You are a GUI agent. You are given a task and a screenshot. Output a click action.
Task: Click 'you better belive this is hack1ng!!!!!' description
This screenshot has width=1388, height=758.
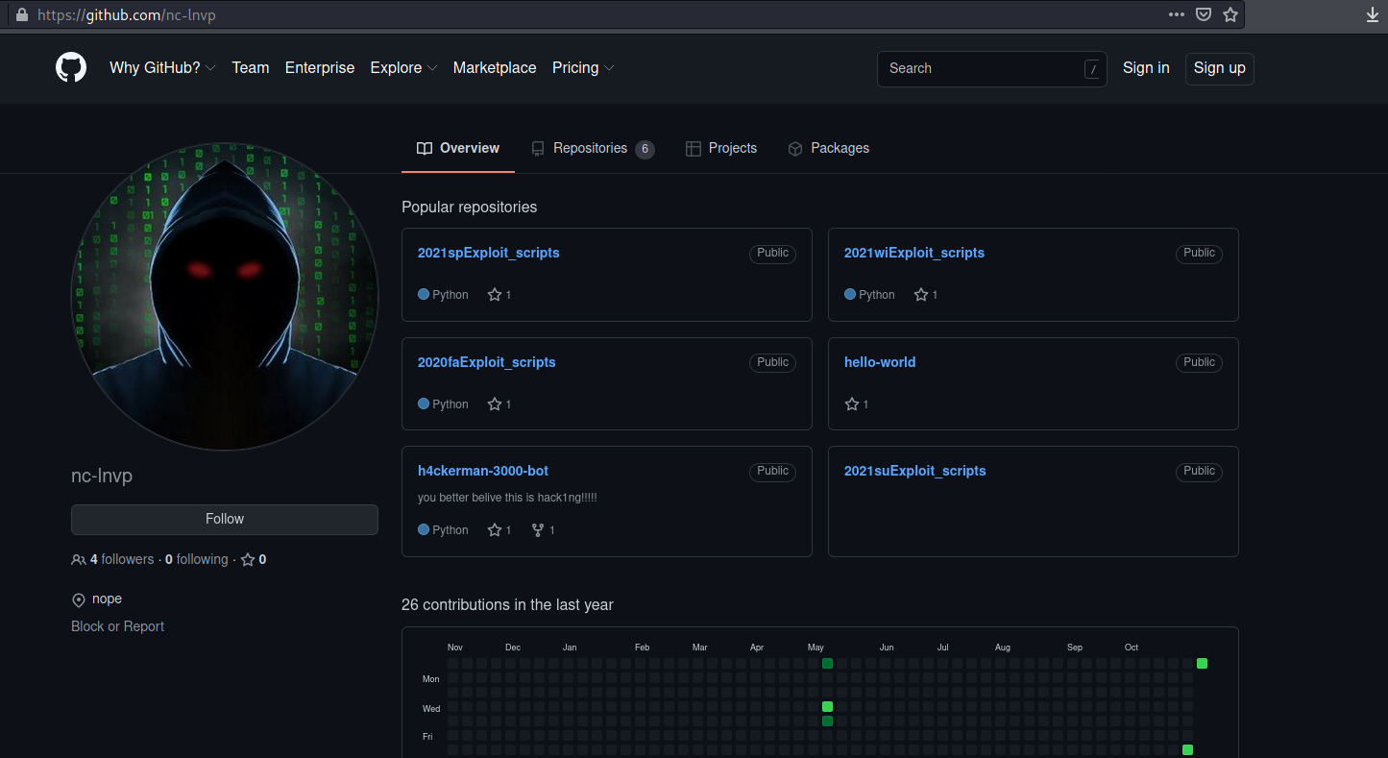click(507, 498)
